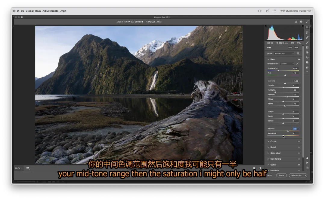Toggle full screen mode icon

(307, 22)
